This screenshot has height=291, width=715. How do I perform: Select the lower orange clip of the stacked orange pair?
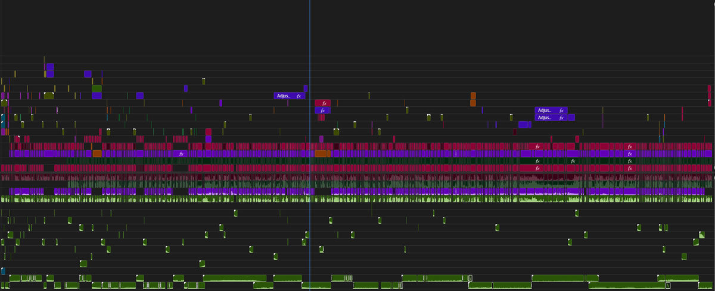tap(473, 103)
